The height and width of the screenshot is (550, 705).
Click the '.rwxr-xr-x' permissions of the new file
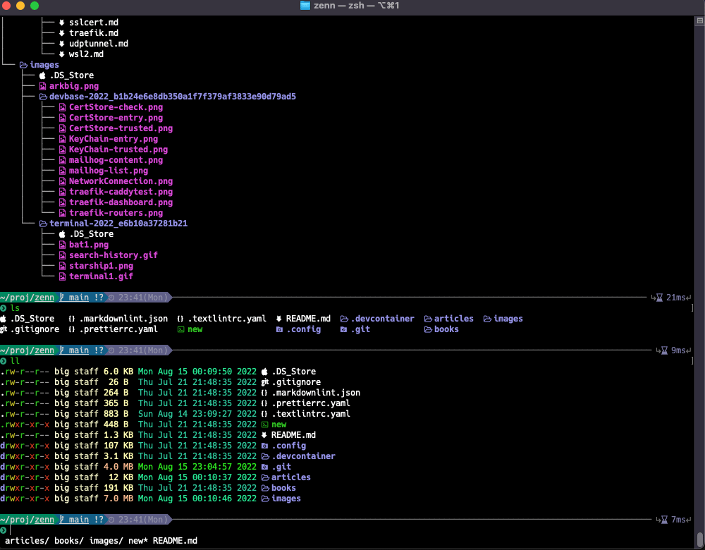coord(25,424)
